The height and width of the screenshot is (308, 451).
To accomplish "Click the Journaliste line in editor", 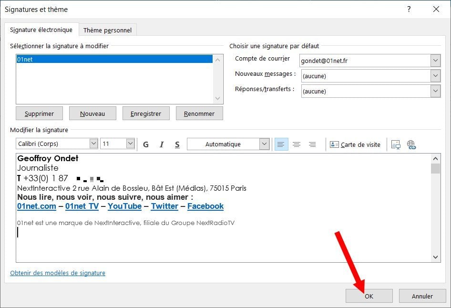I will [38, 168].
